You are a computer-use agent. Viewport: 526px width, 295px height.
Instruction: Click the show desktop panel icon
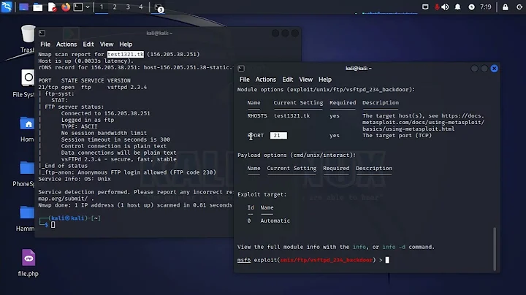(x=23, y=7)
